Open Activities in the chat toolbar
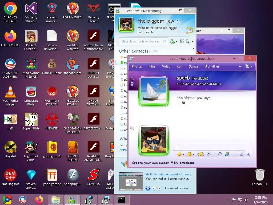This screenshot has width=273, height=205. [x=212, y=66]
